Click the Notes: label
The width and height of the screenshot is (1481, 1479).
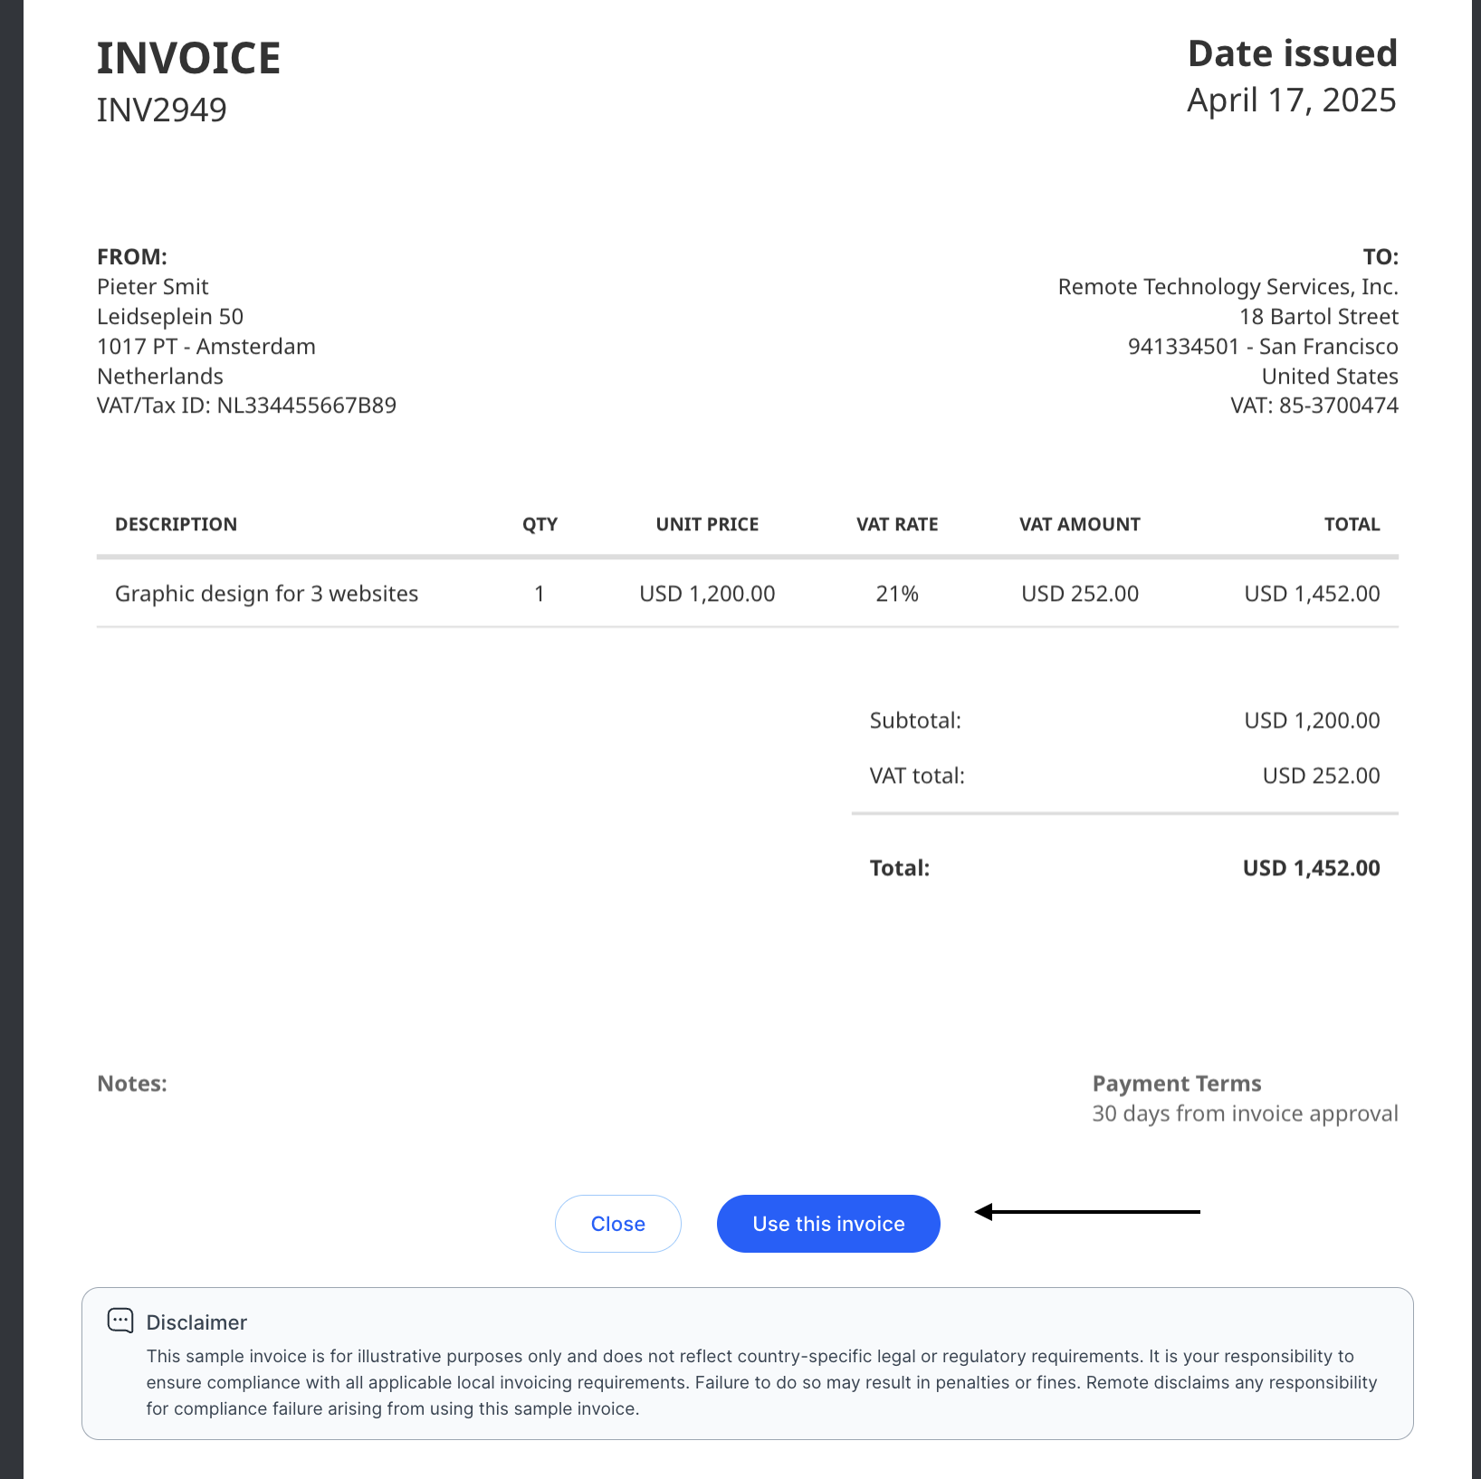point(132,1083)
